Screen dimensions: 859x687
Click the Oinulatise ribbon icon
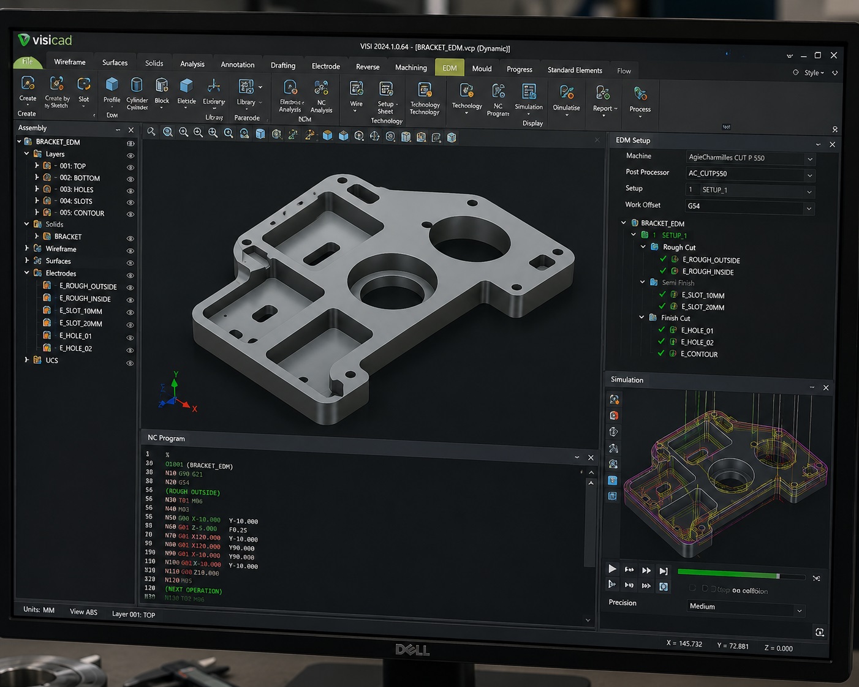click(x=567, y=93)
